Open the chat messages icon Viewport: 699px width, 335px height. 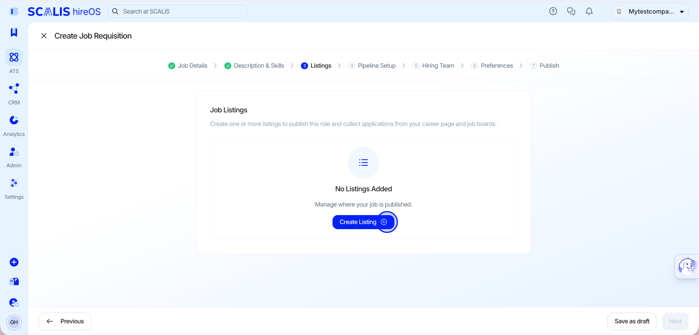(571, 11)
